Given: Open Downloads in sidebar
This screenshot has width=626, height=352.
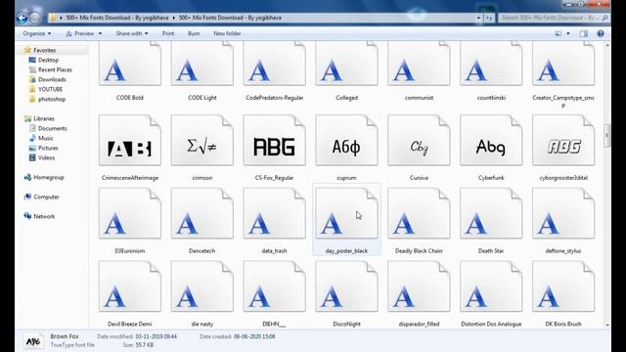Looking at the screenshot, I should (x=52, y=79).
